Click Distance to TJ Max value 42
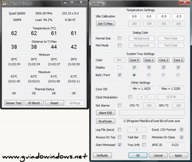 [x=74, y=47]
